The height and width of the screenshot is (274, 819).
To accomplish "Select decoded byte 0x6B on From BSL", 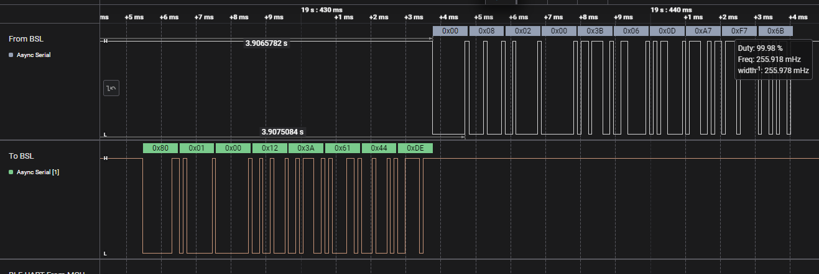I will [775, 31].
